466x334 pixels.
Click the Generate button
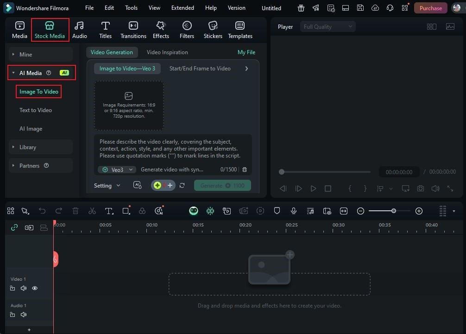click(x=222, y=185)
